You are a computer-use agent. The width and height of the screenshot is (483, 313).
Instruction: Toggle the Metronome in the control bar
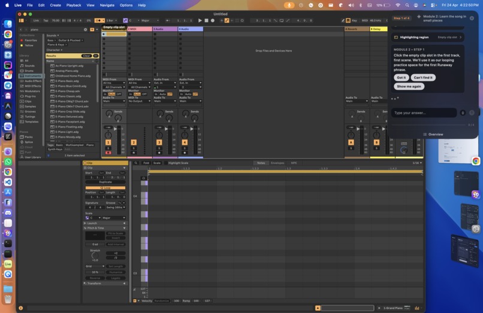98,20
